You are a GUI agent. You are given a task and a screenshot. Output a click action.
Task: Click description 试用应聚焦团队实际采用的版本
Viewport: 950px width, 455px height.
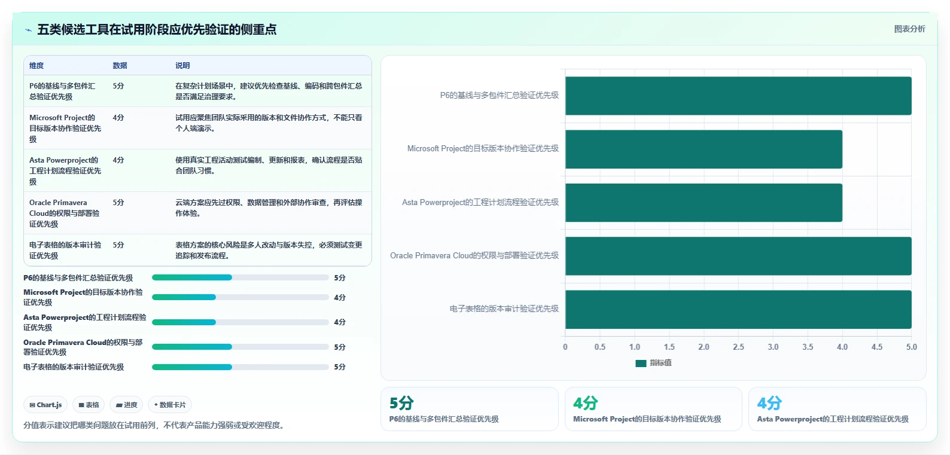tap(269, 123)
